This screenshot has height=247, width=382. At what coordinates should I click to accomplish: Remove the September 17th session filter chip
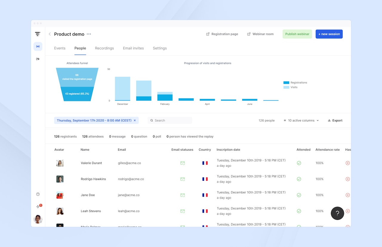135,120
